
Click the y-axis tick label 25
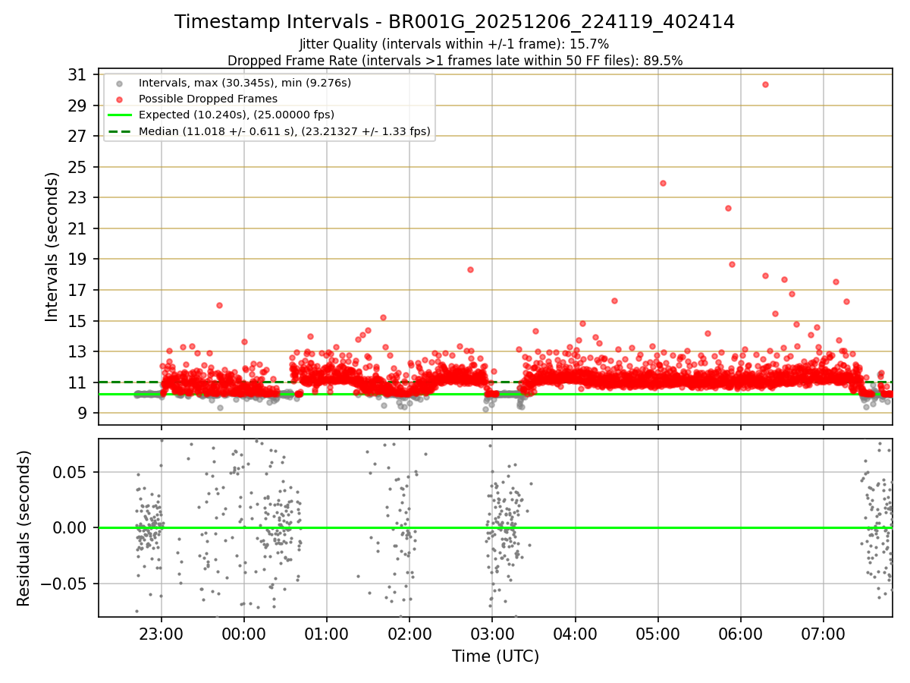(x=77, y=167)
